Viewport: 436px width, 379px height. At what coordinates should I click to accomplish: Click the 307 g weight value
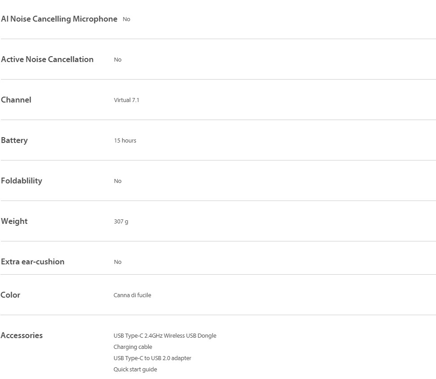tap(121, 222)
